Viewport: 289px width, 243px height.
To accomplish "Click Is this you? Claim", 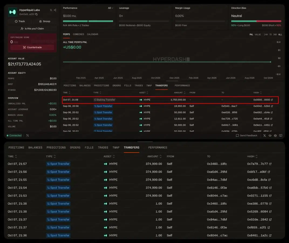I will point(32,29).
